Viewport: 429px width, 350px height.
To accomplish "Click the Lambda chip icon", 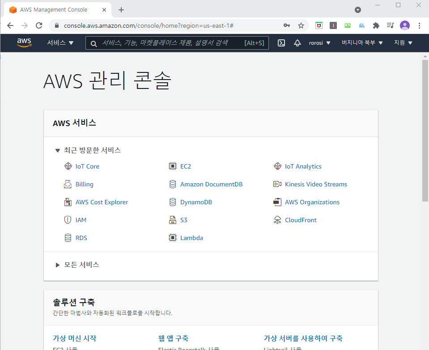I will 173,238.
